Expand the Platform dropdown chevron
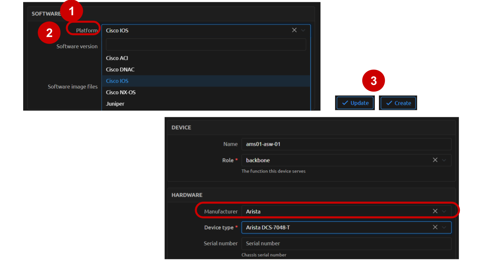 [303, 30]
